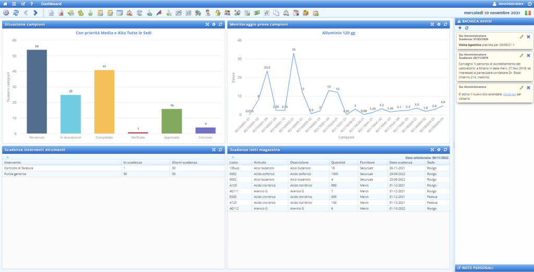Click the Home icon in top bar
The image size is (534, 272).
coord(6,4)
